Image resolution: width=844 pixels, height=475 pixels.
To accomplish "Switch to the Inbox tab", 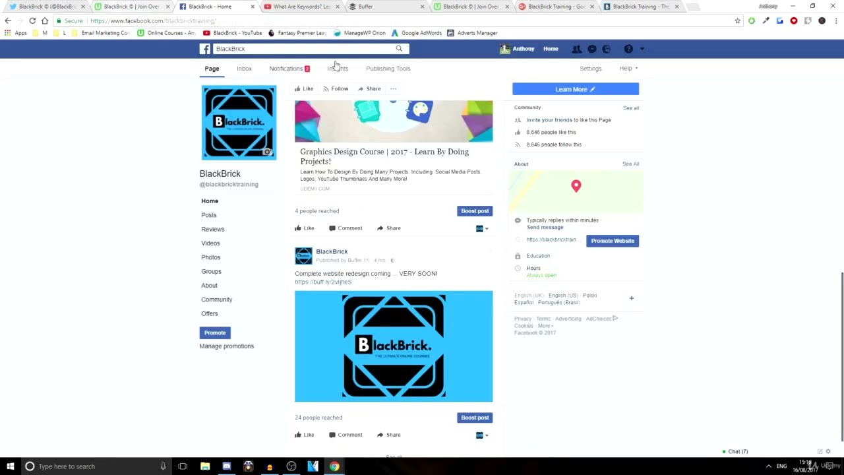I will point(244,69).
